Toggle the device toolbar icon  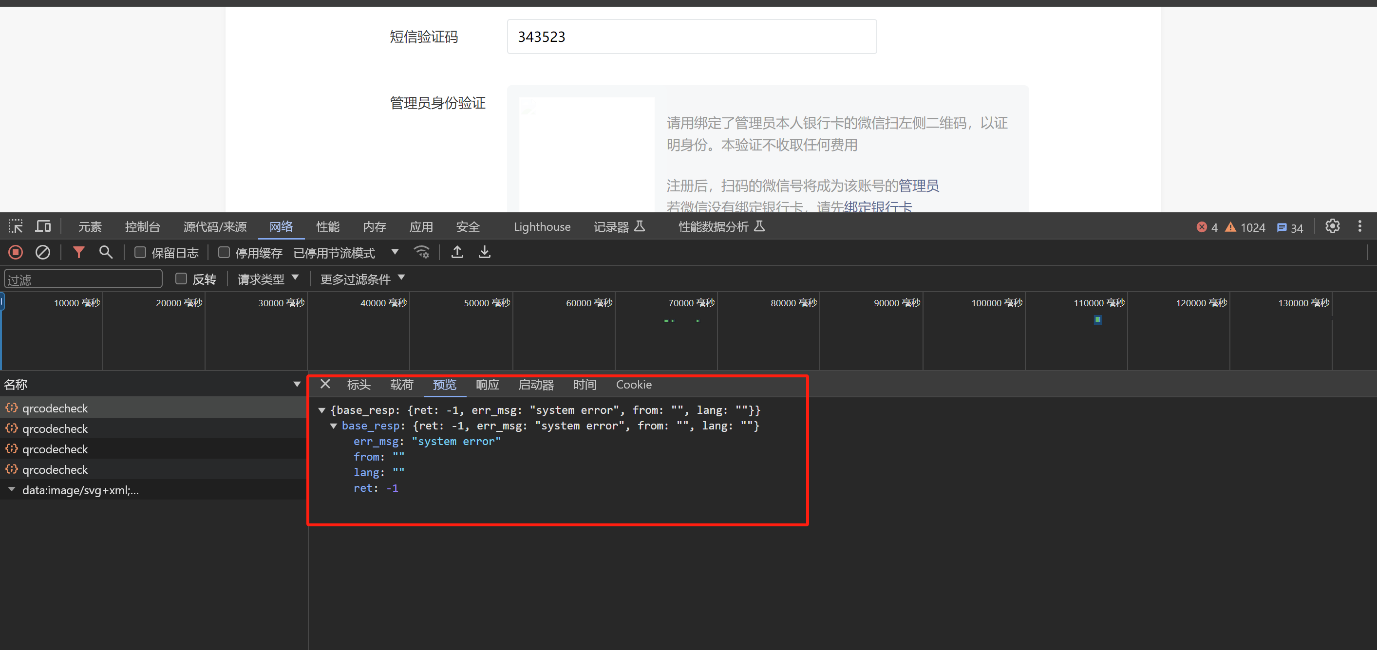tap(43, 226)
